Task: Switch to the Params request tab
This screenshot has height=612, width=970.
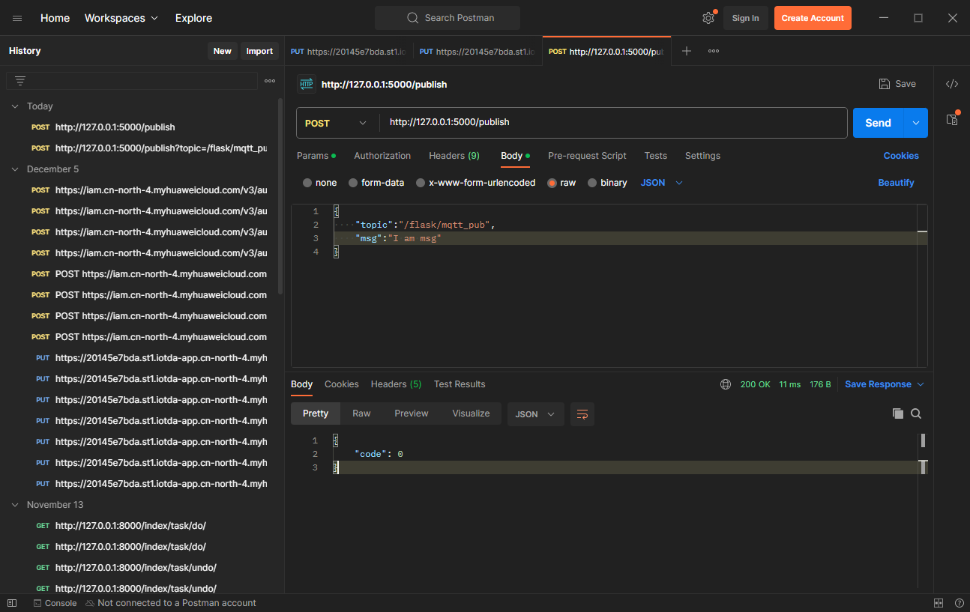Action: [316, 156]
